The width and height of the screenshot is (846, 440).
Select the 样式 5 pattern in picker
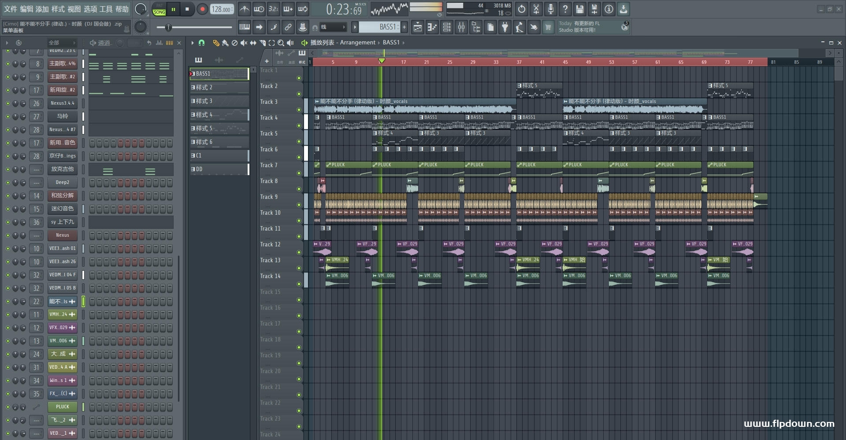pyautogui.click(x=219, y=128)
